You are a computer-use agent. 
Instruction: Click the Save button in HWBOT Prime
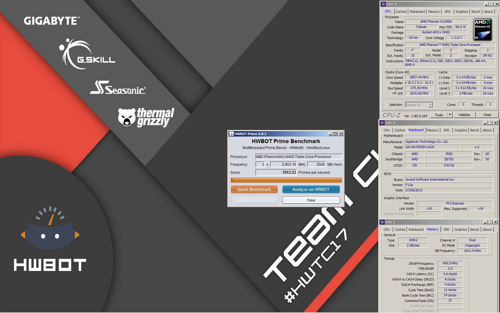pyautogui.click(x=311, y=200)
